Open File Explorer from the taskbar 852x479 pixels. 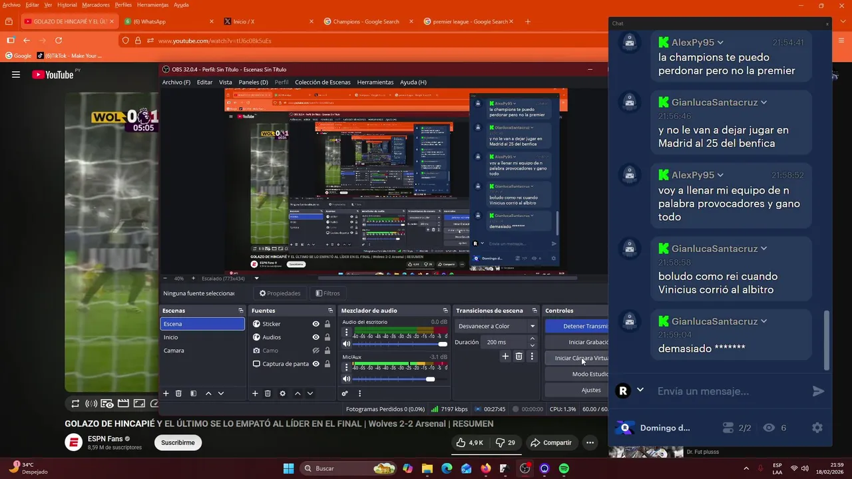[x=427, y=468]
